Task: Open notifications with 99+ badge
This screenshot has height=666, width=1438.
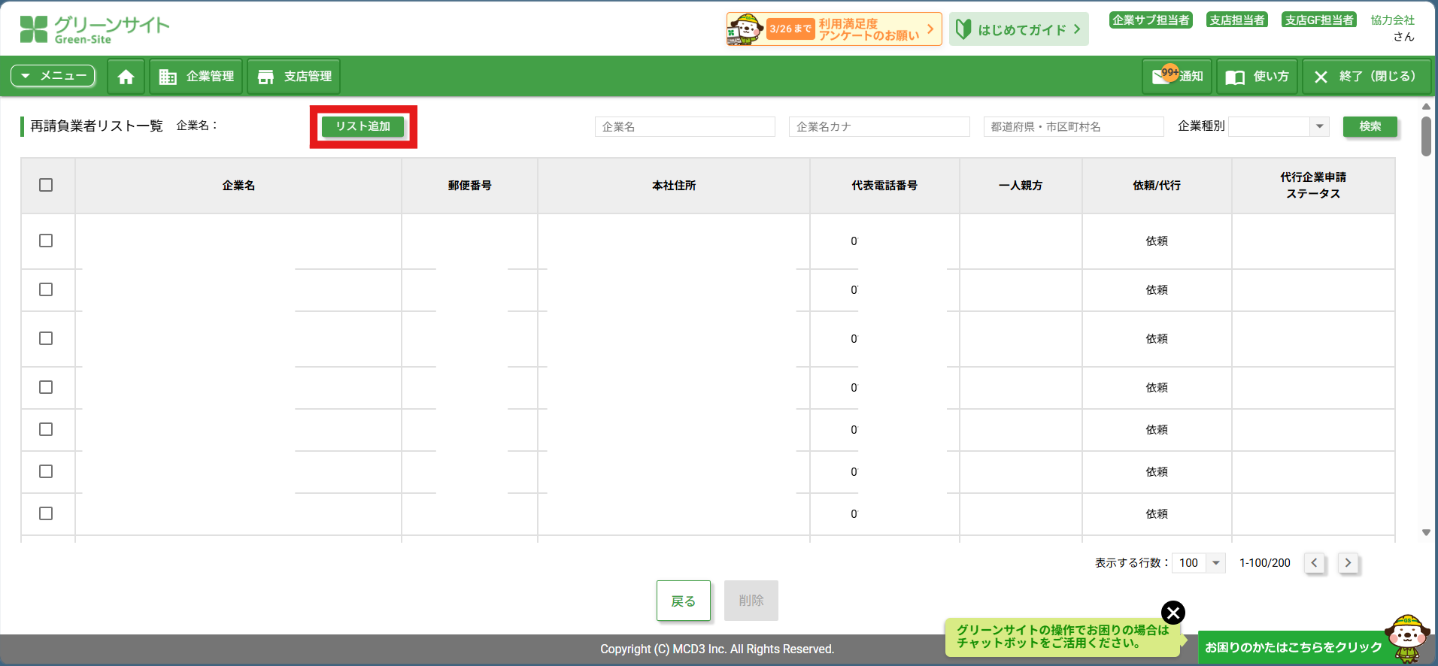Action: [1177, 77]
